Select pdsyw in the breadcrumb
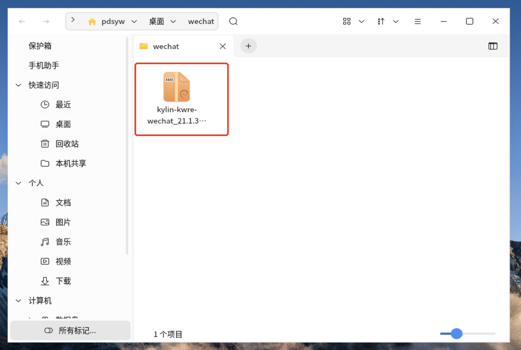 click(113, 22)
